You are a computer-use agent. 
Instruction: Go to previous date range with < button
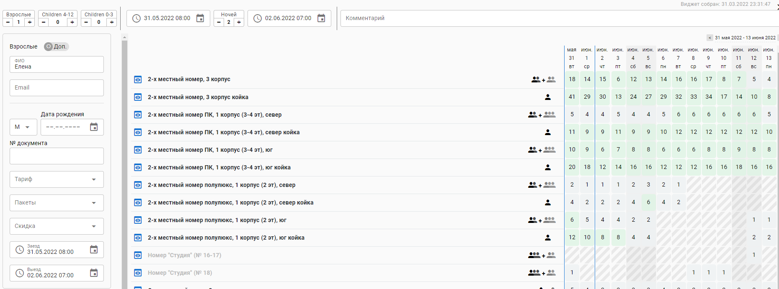pos(709,38)
